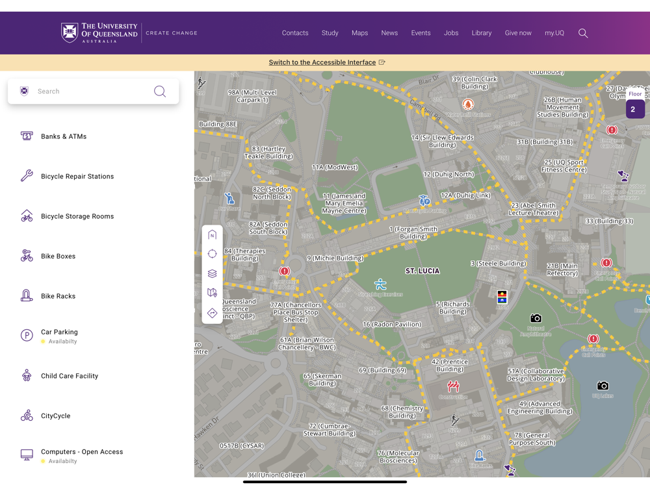The height and width of the screenshot is (487, 650).
Task: Reset map north orientation button
Action: point(213,235)
